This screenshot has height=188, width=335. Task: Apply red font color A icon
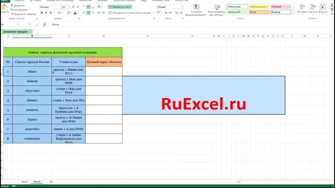(75, 13)
